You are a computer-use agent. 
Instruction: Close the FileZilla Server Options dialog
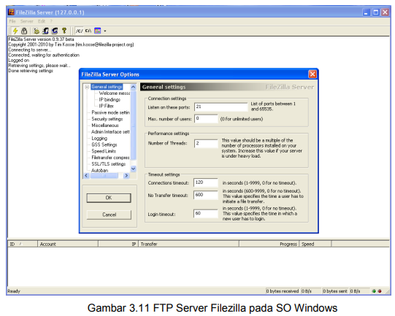(312, 74)
